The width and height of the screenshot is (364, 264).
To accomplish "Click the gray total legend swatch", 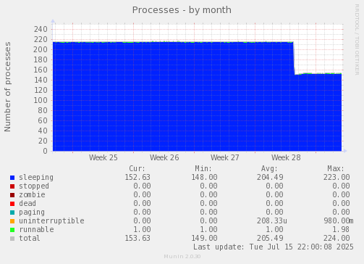I will click(x=12, y=239).
